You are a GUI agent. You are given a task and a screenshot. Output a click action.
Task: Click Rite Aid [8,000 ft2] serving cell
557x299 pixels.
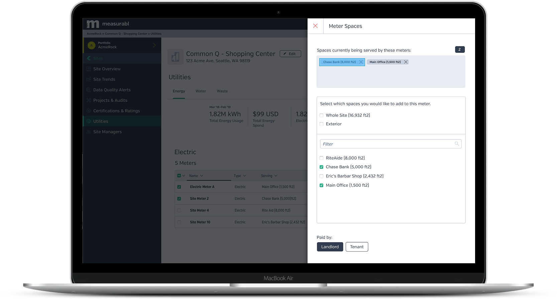(276, 210)
